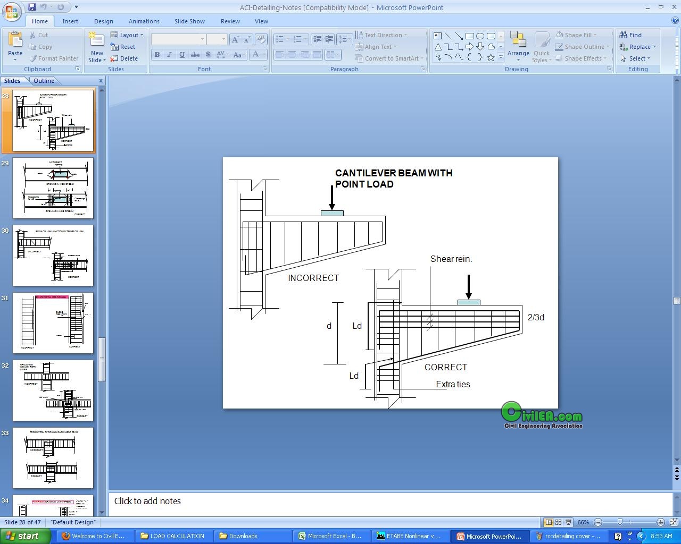The image size is (681, 544).
Task: Open the Arrange dropdown
Action: pyautogui.click(x=518, y=46)
